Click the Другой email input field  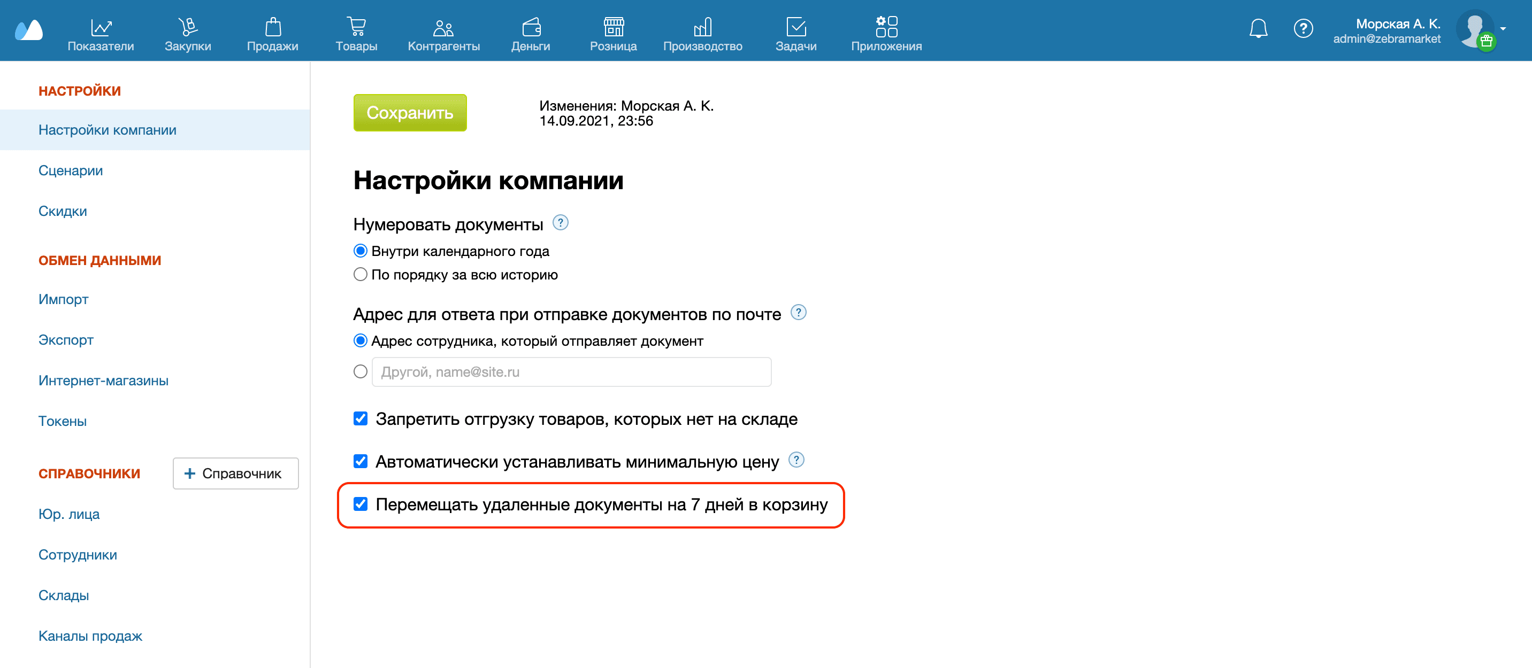pyautogui.click(x=570, y=371)
